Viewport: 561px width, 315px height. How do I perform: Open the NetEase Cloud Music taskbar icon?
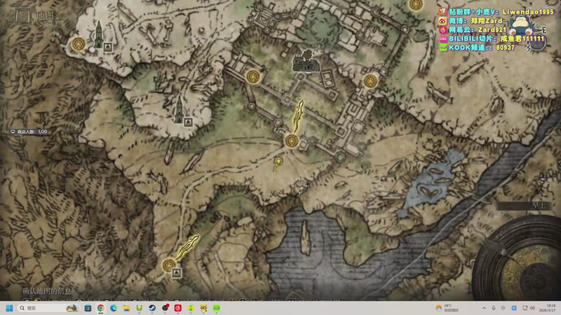(178, 308)
